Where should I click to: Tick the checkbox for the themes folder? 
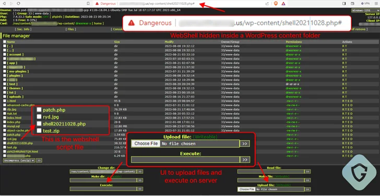(5, 88)
